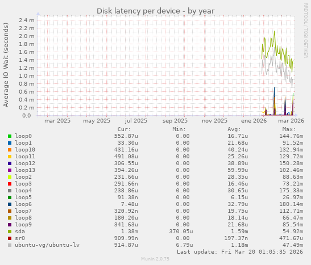The image size is (311, 265).
Task: Select the loop3 legend label
Action: (x=23, y=184)
